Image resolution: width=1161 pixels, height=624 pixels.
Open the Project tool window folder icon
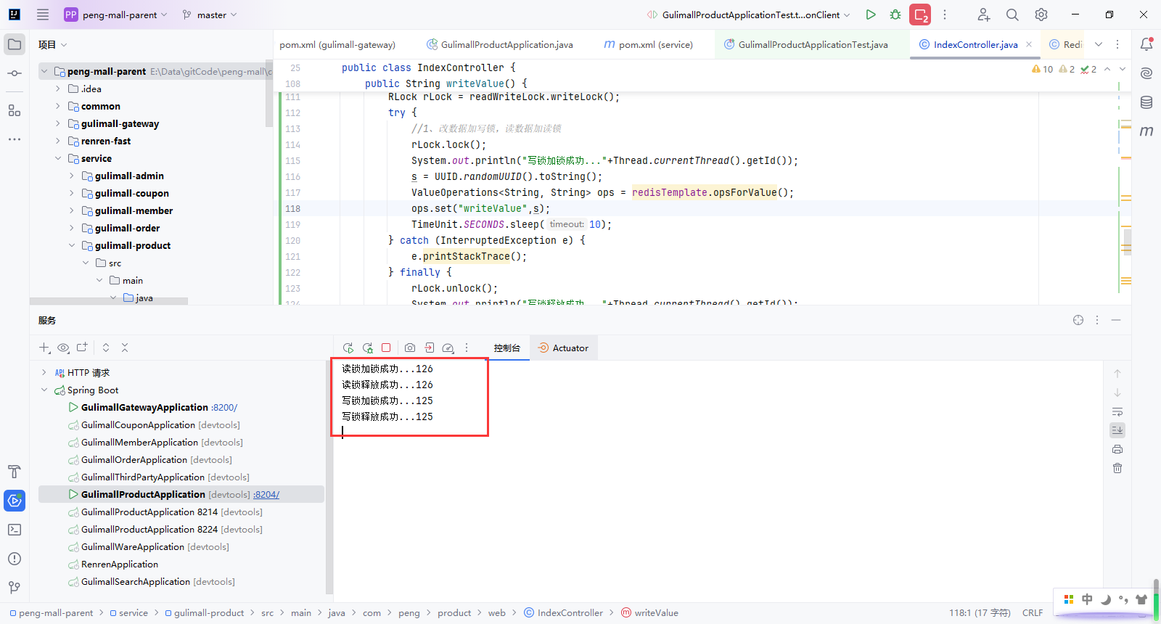click(x=15, y=44)
